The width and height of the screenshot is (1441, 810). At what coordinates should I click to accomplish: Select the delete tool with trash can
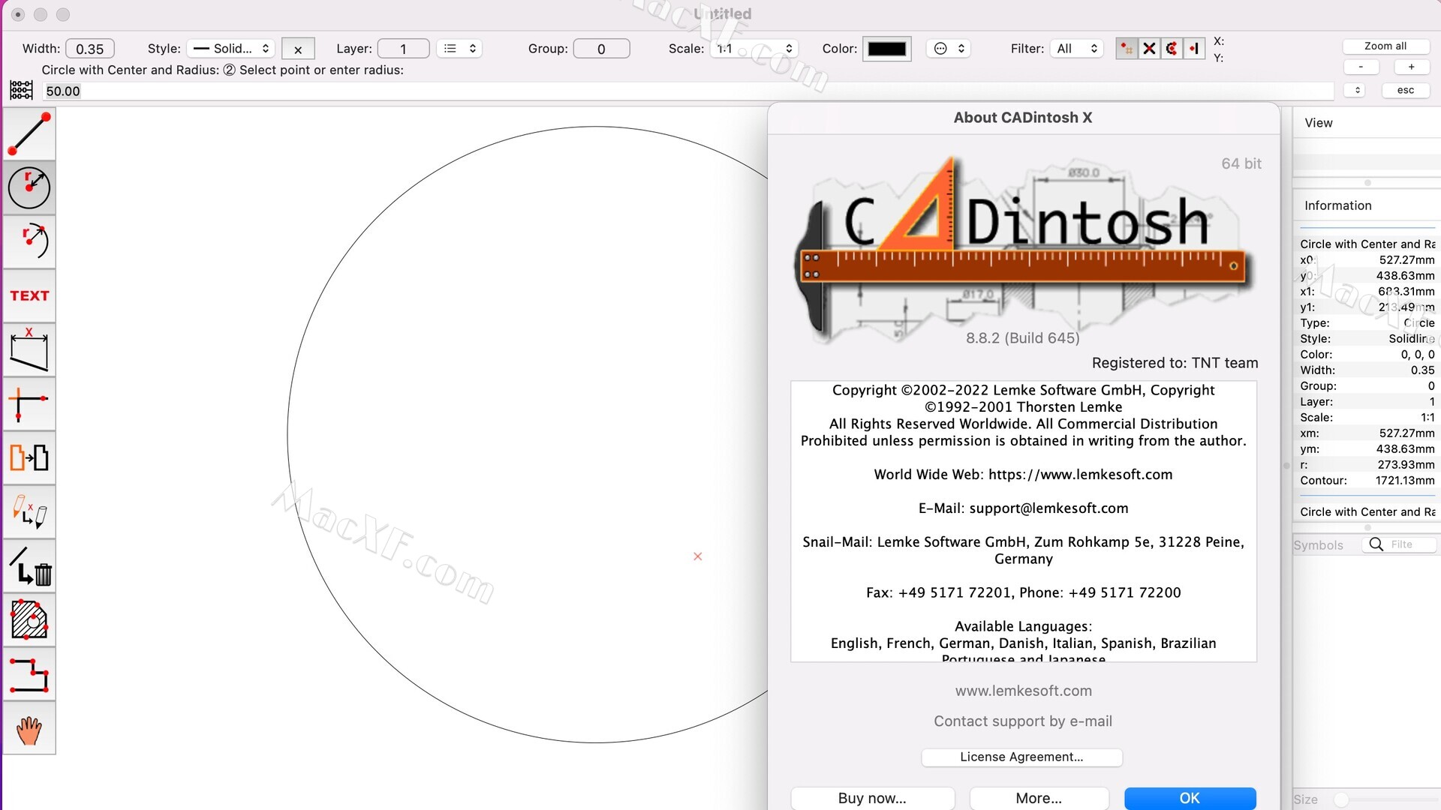pyautogui.click(x=29, y=565)
